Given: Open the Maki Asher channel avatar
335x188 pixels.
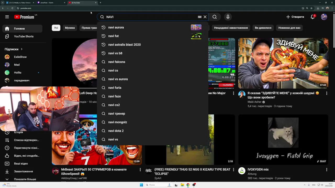Looking at the screenshot, I should point(242,94).
